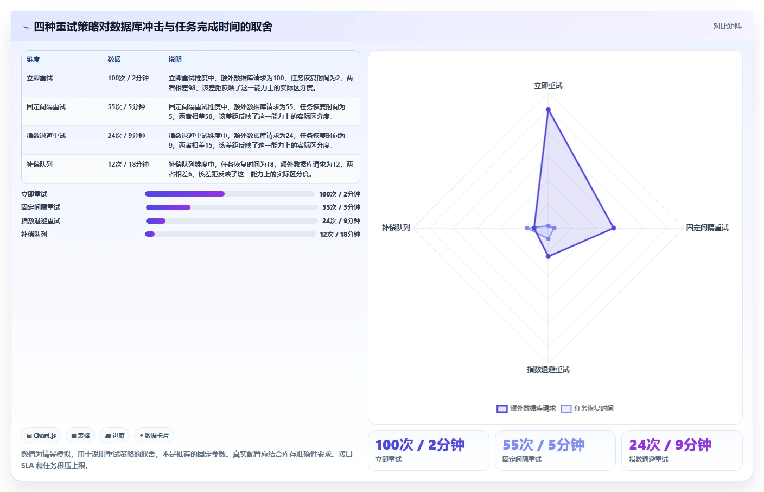Click the description mentioning 两者相差15

pyautogui.click(x=257, y=141)
